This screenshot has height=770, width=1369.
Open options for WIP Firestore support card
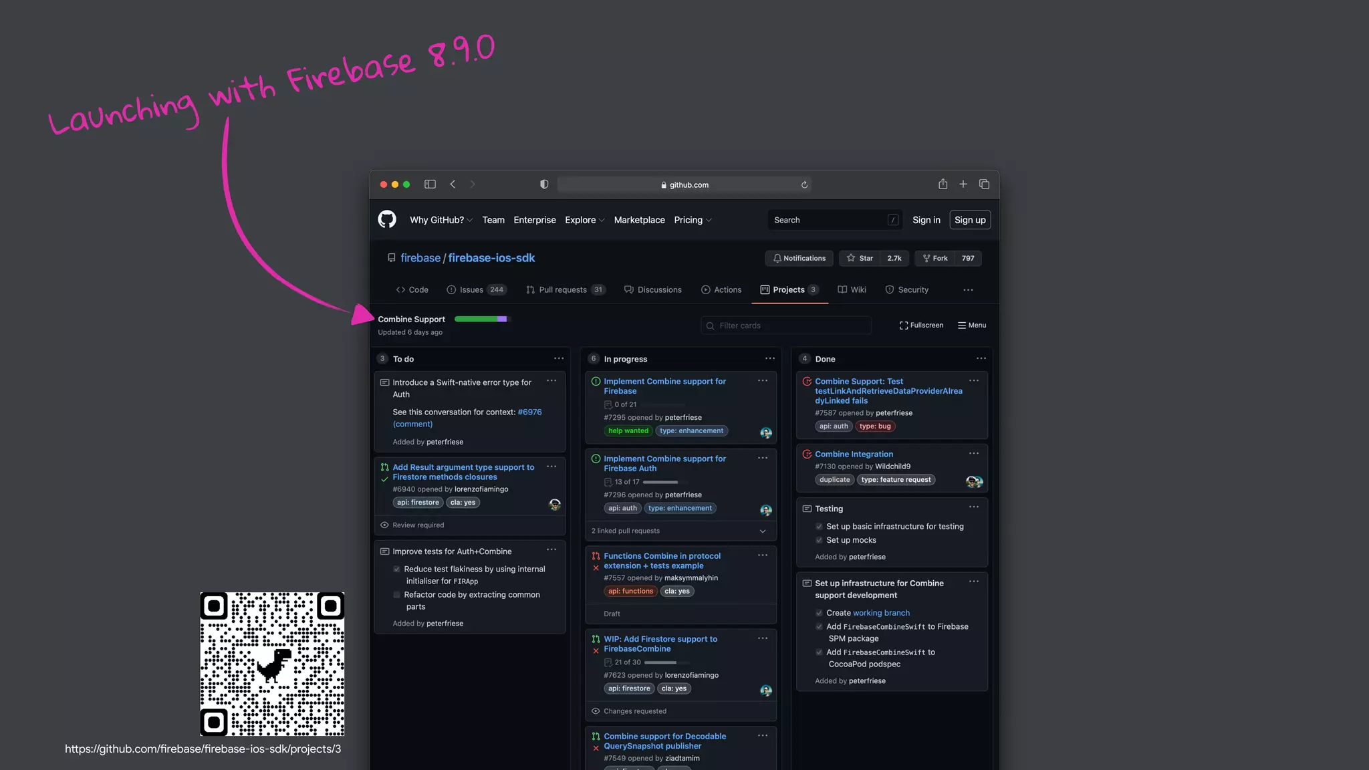point(763,638)
